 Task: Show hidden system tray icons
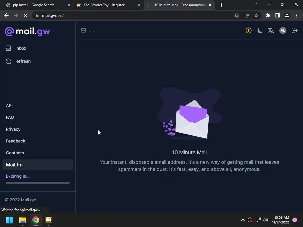click(x=243, y=220)
